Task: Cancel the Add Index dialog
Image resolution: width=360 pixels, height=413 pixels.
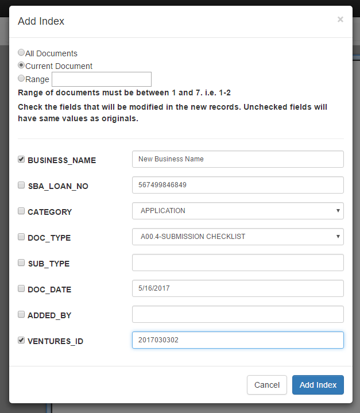Action: 267,385
